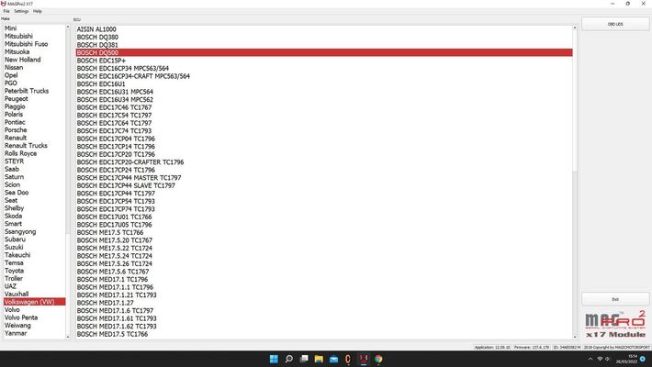Choose Volkswagen (VW) make
The image size is (652, 367).
34,302
